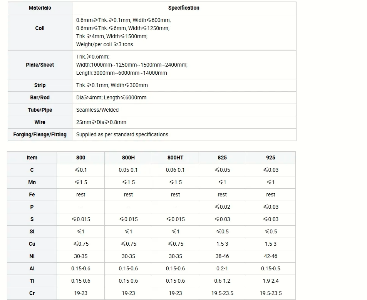Select the Plate/Sheet row label
The width and height of the screenshot is (367, 300).
[40, 65]
